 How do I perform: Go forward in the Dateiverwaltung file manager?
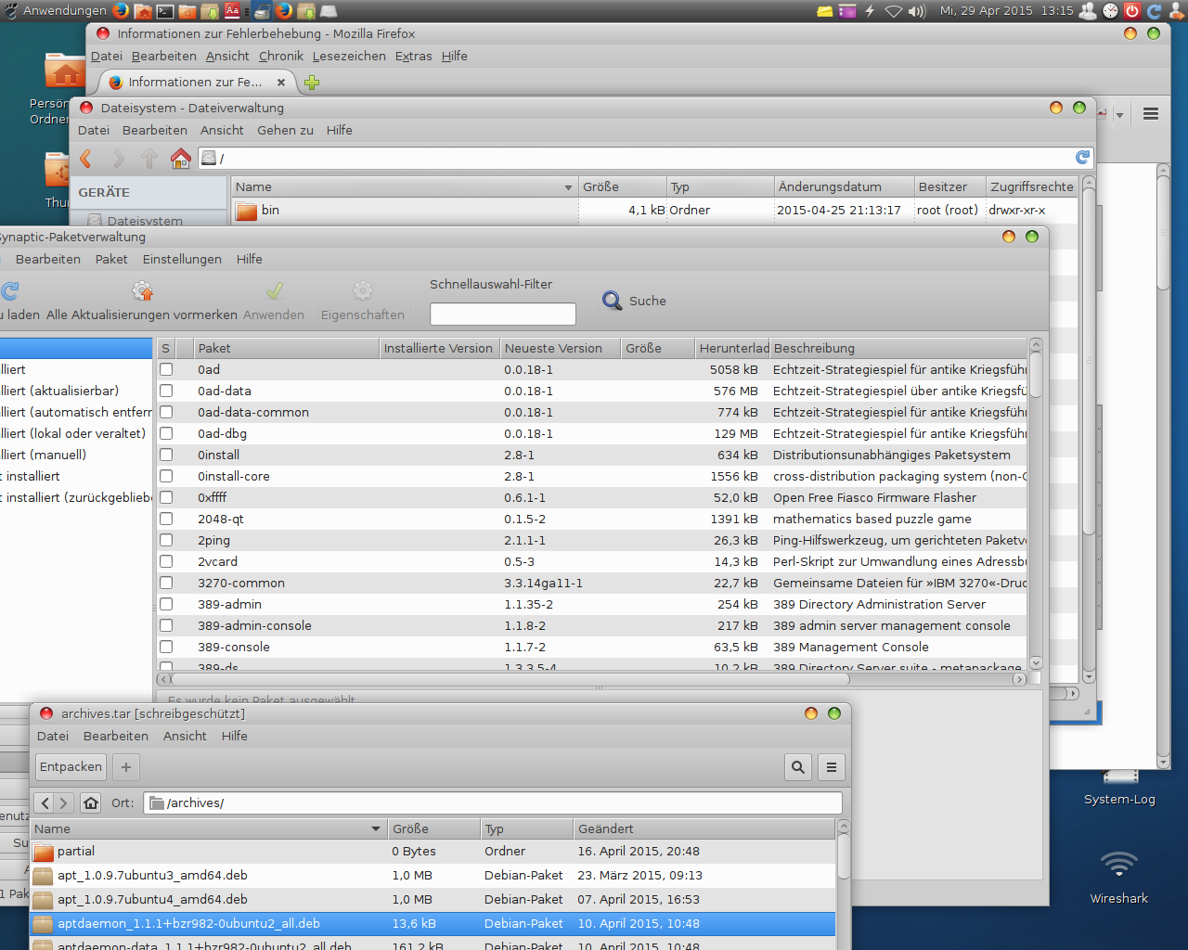click(118, 159)
